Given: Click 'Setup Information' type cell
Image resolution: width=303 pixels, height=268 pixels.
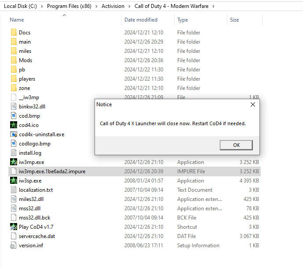Looking at the screenshot, I should 198,246.
